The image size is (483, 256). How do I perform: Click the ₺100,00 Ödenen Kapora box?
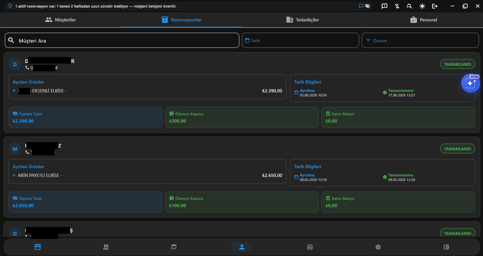pos(242,202)
